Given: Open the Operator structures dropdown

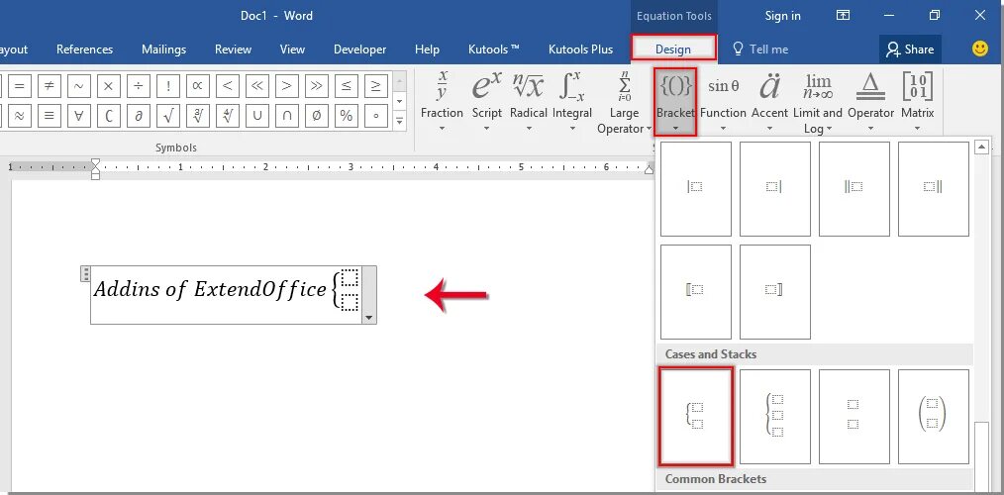Looking at the screenshot, I should click(x=870, y=102).
